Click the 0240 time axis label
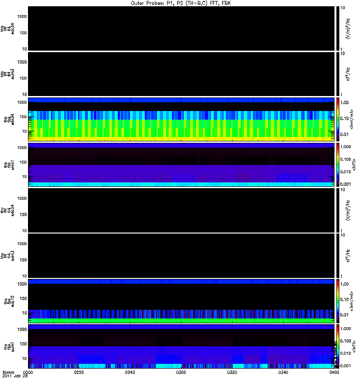 [x=130, y=372]
